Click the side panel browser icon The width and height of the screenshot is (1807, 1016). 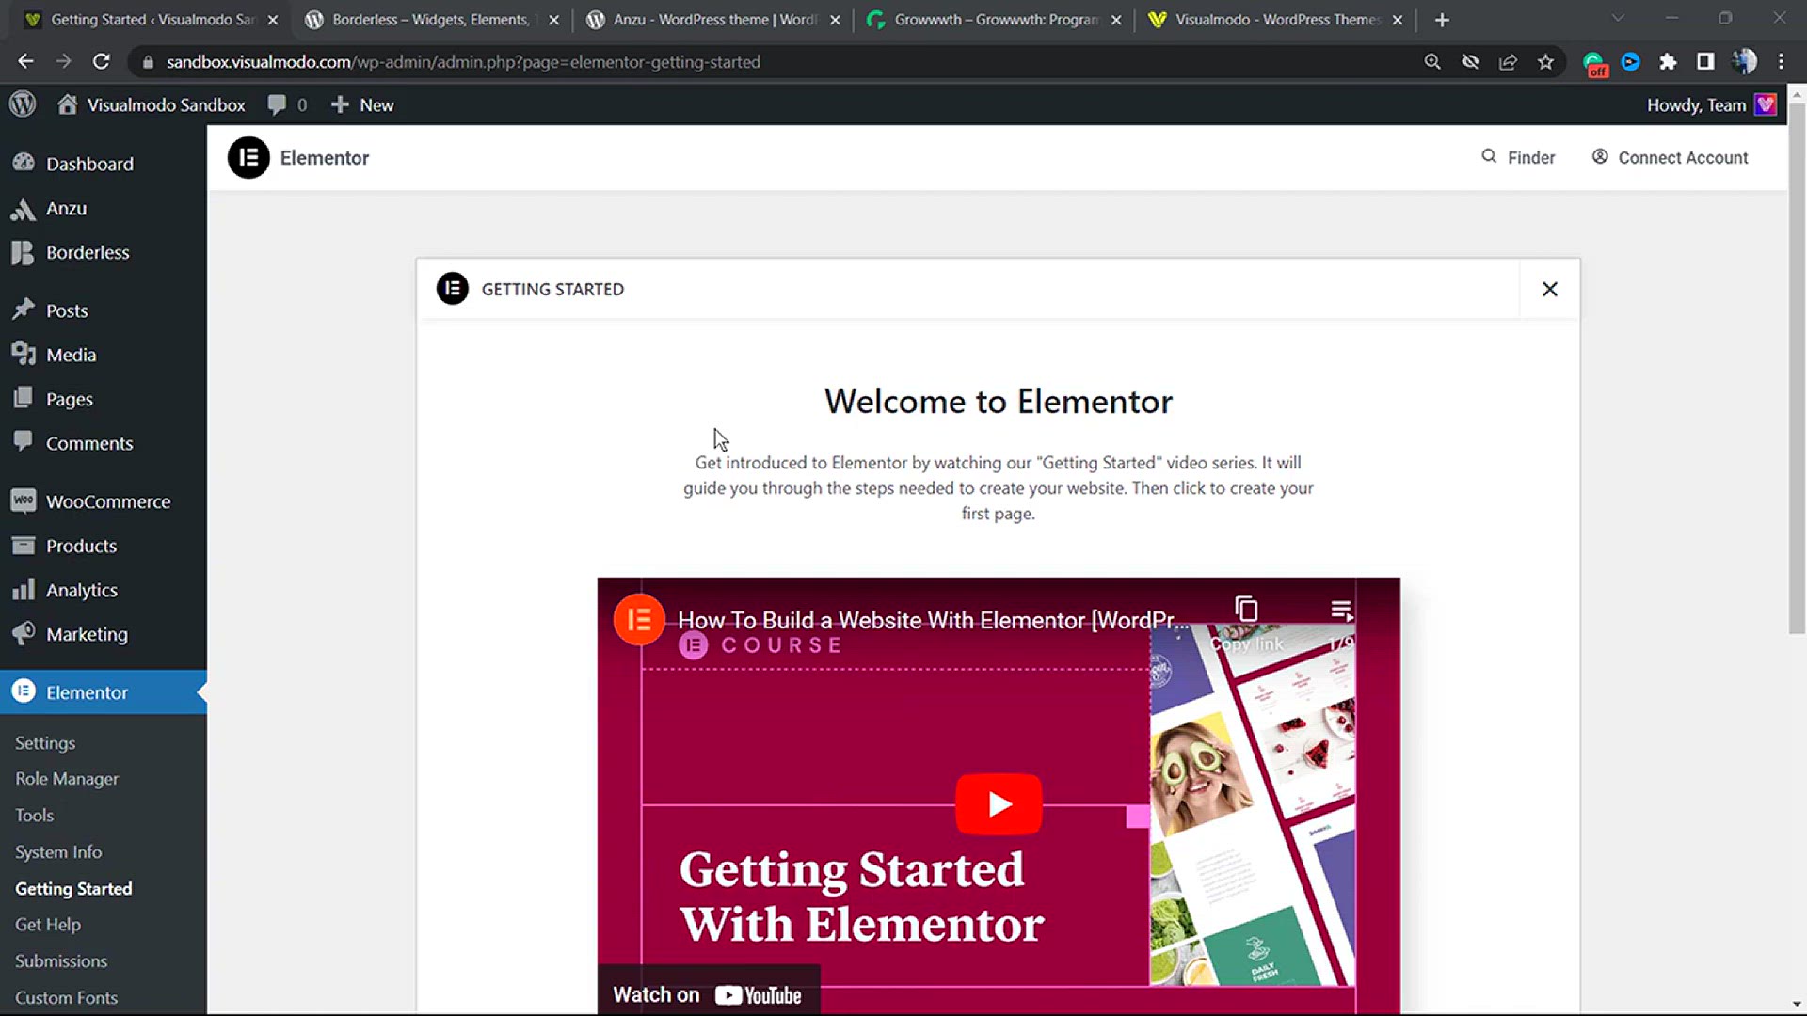(x=1705, y=62)
